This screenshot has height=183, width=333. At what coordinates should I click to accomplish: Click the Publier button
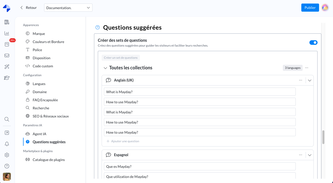coord(310,8)
